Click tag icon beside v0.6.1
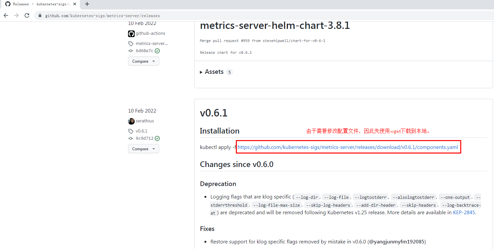 pos(131,131)
